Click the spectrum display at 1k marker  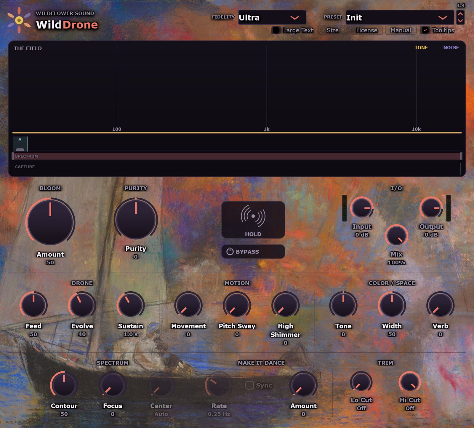pos(266,129)
